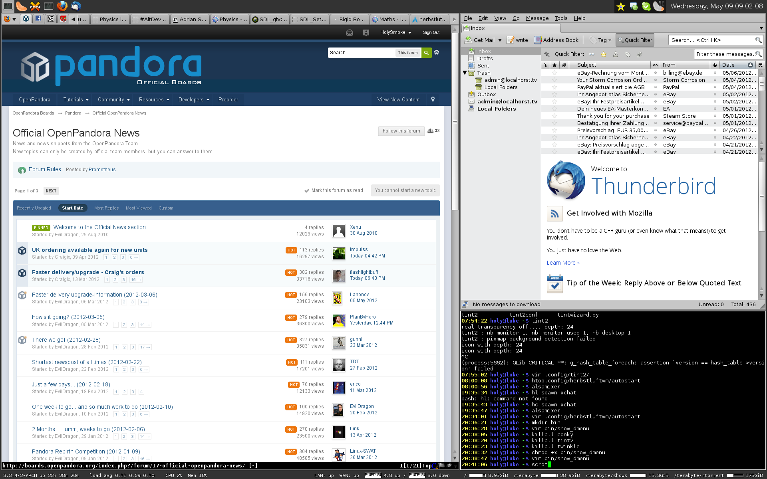The height and width of the screenshot is (479, 767).
Task: Sort by starred column header
Action: [554, 65]
